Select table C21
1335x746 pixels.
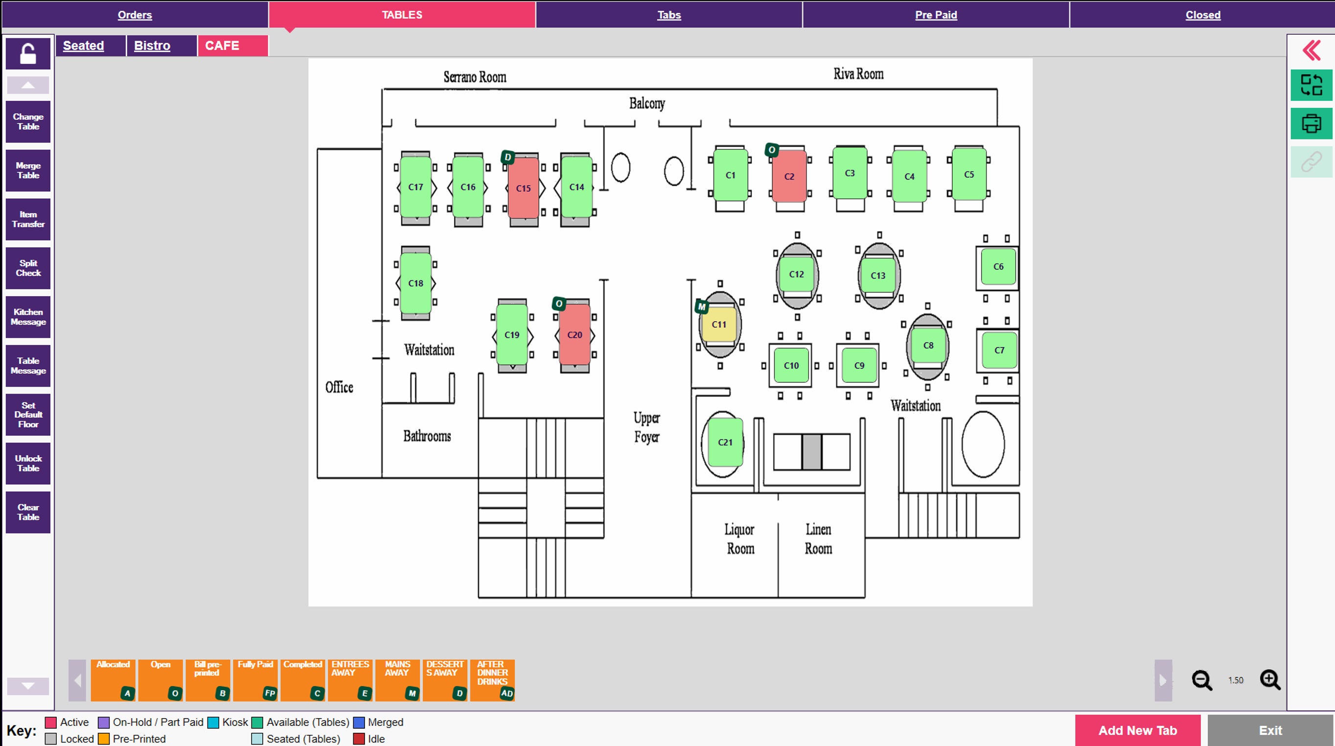725,442
